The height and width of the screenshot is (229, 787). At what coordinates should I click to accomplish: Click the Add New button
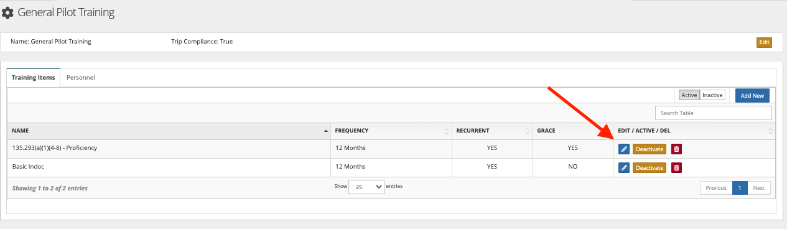pos(752,96)
